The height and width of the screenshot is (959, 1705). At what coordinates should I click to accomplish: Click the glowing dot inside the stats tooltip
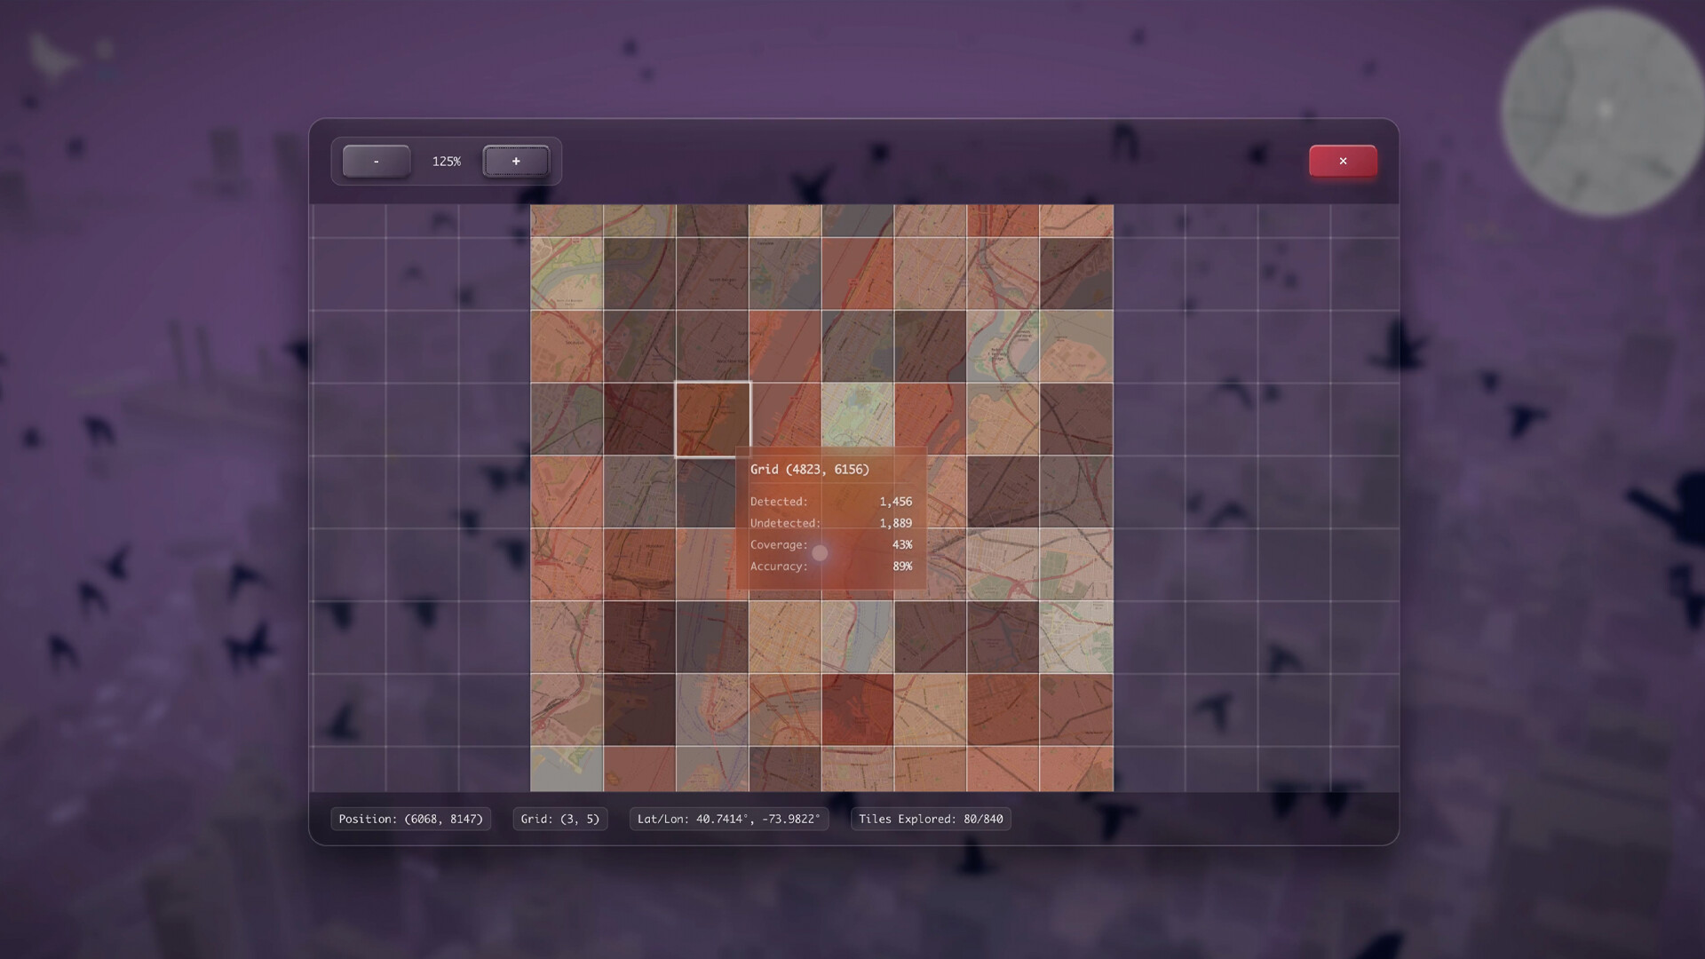[x=819, y=552]
